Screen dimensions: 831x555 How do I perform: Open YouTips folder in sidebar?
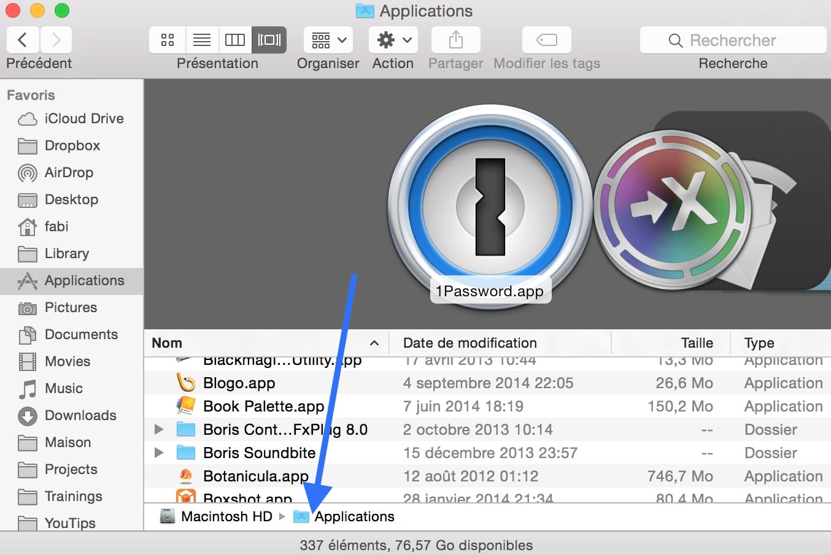point(72,522)
